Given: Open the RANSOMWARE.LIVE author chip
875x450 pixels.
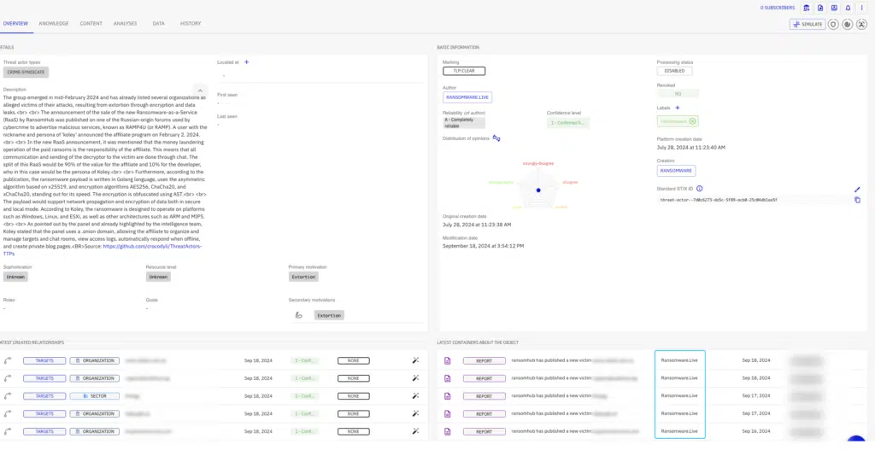Looking at the screenshot, I should pos(467,97).
